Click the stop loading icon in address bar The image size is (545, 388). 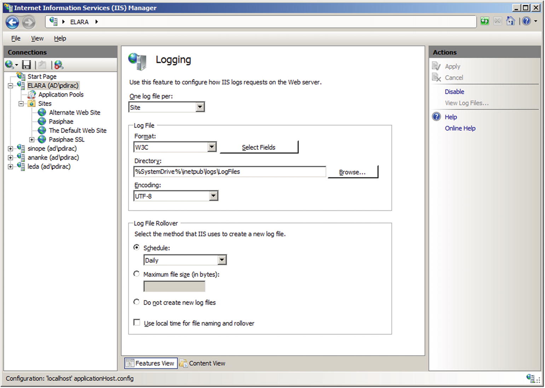click(x=497, y=21)
